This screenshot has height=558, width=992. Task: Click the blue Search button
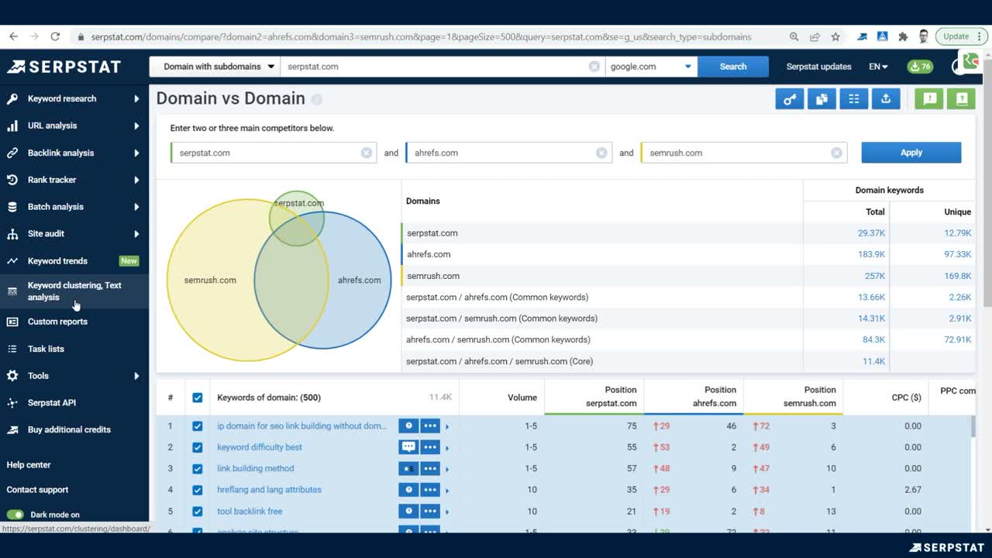click(733, 67)
